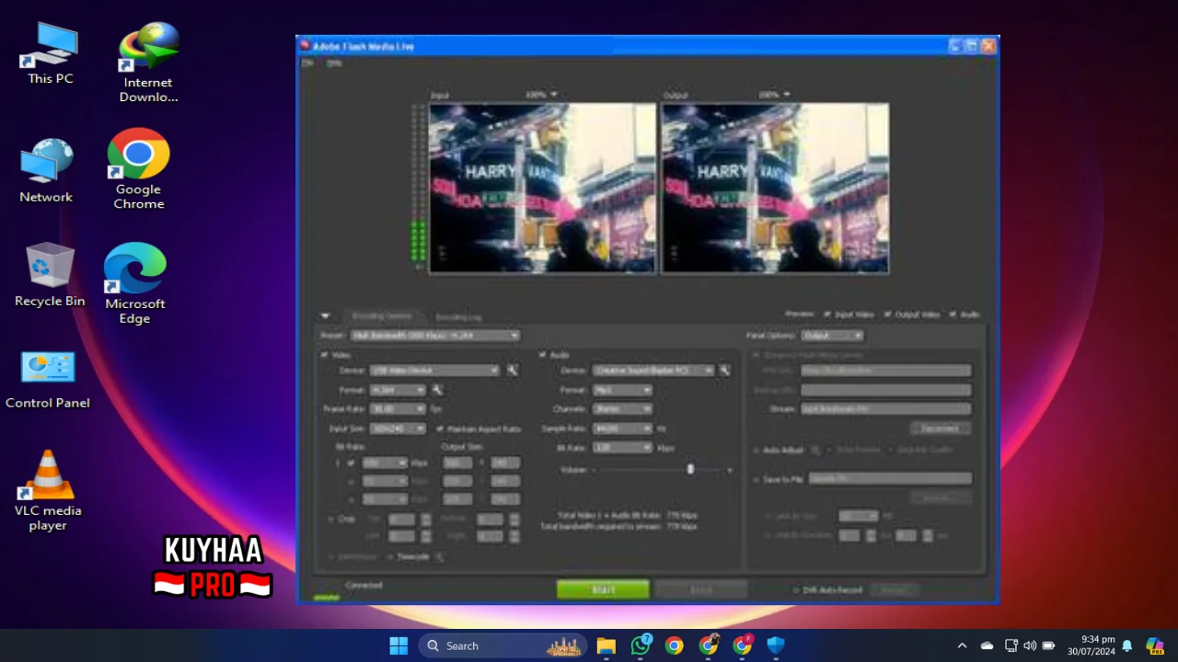Open audio device settings wrench icon

click(725, 371)
